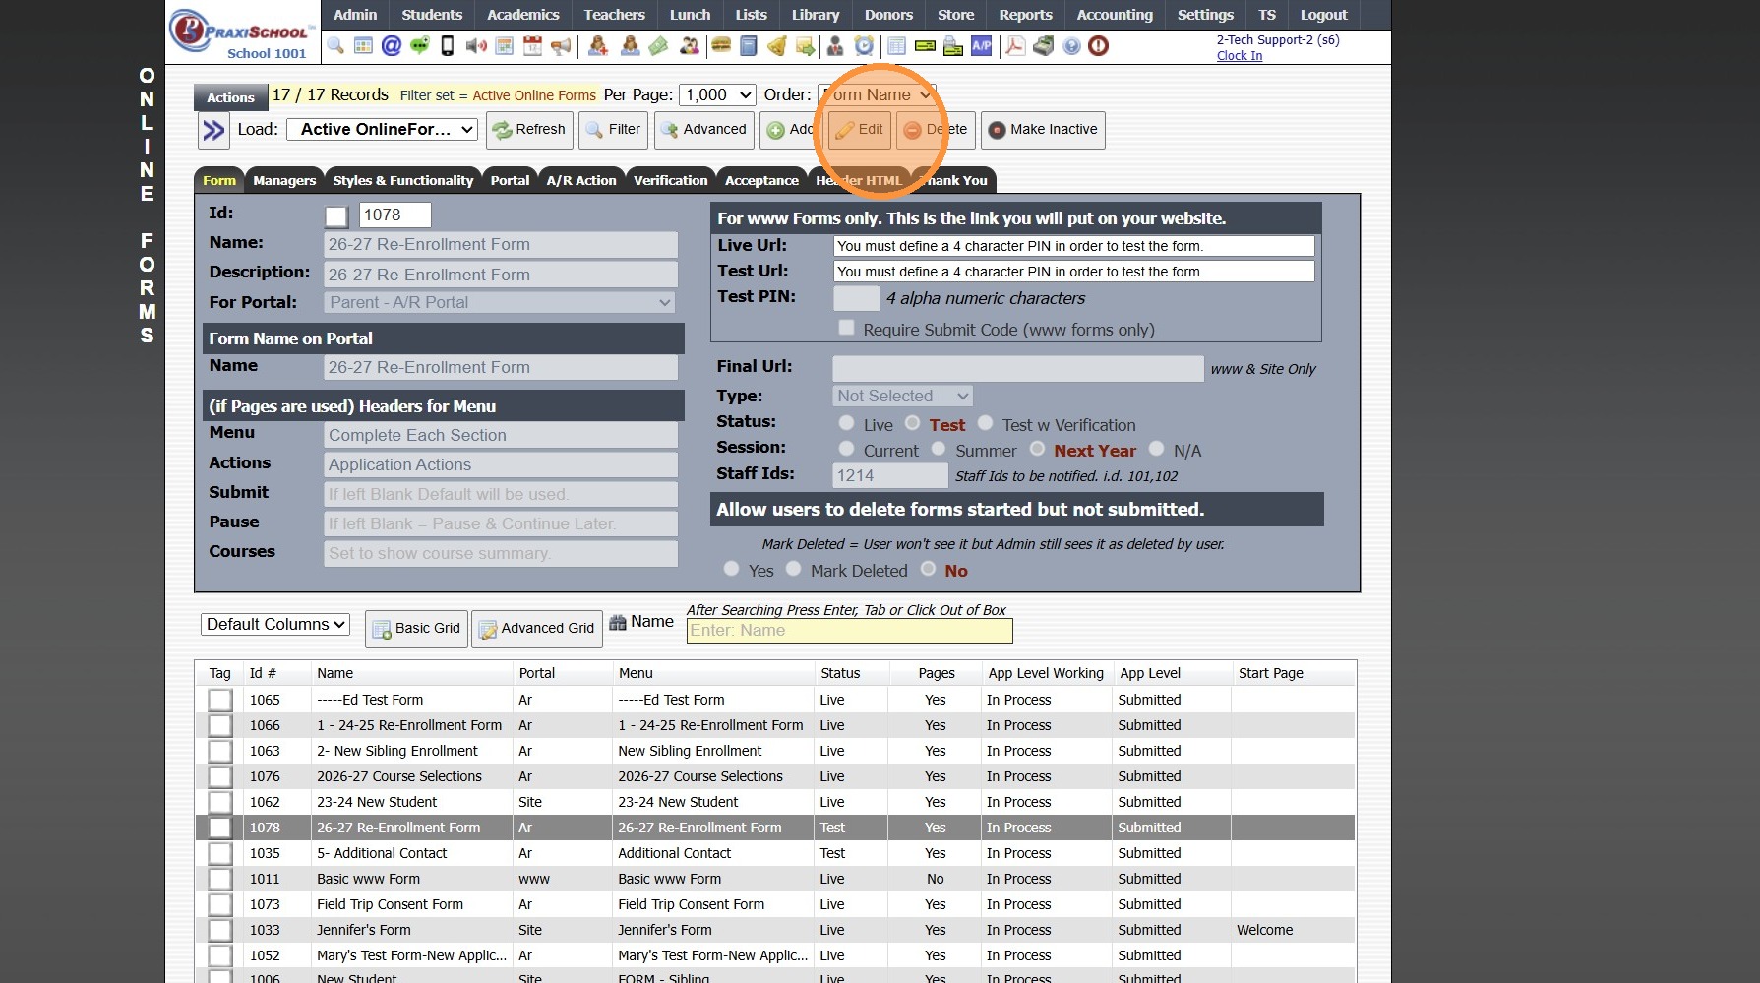
Task: Click the alarm clock icon
Action: tap(864, 46)
